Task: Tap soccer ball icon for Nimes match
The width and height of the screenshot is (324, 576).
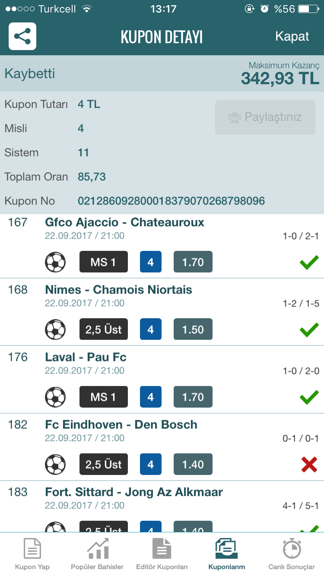Action: 55,329
